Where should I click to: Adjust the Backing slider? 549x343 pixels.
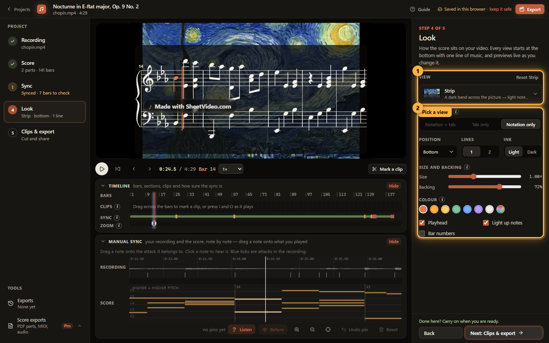click(485, 187)
